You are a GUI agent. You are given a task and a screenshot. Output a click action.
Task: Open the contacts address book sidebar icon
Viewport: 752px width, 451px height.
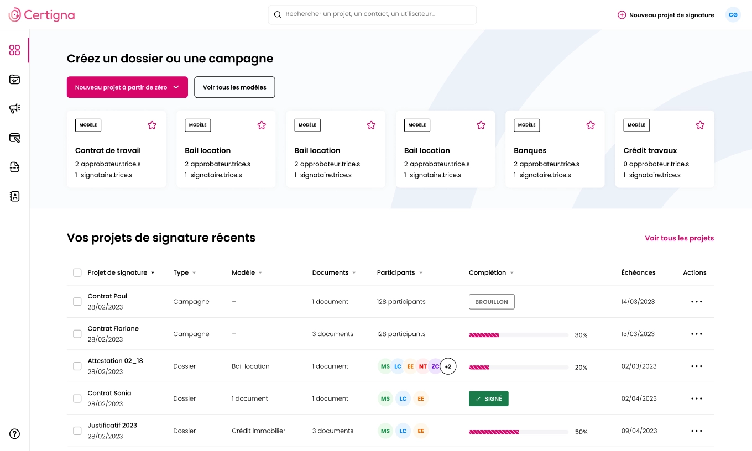point(15,196)
